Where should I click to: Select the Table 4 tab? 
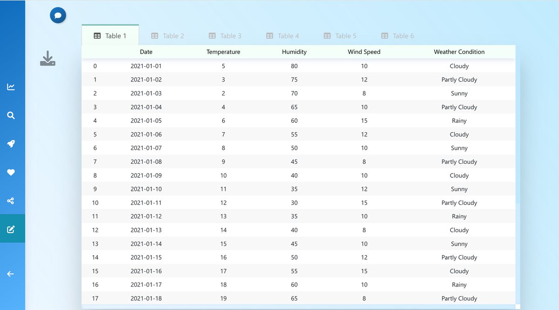click(282, 36)
